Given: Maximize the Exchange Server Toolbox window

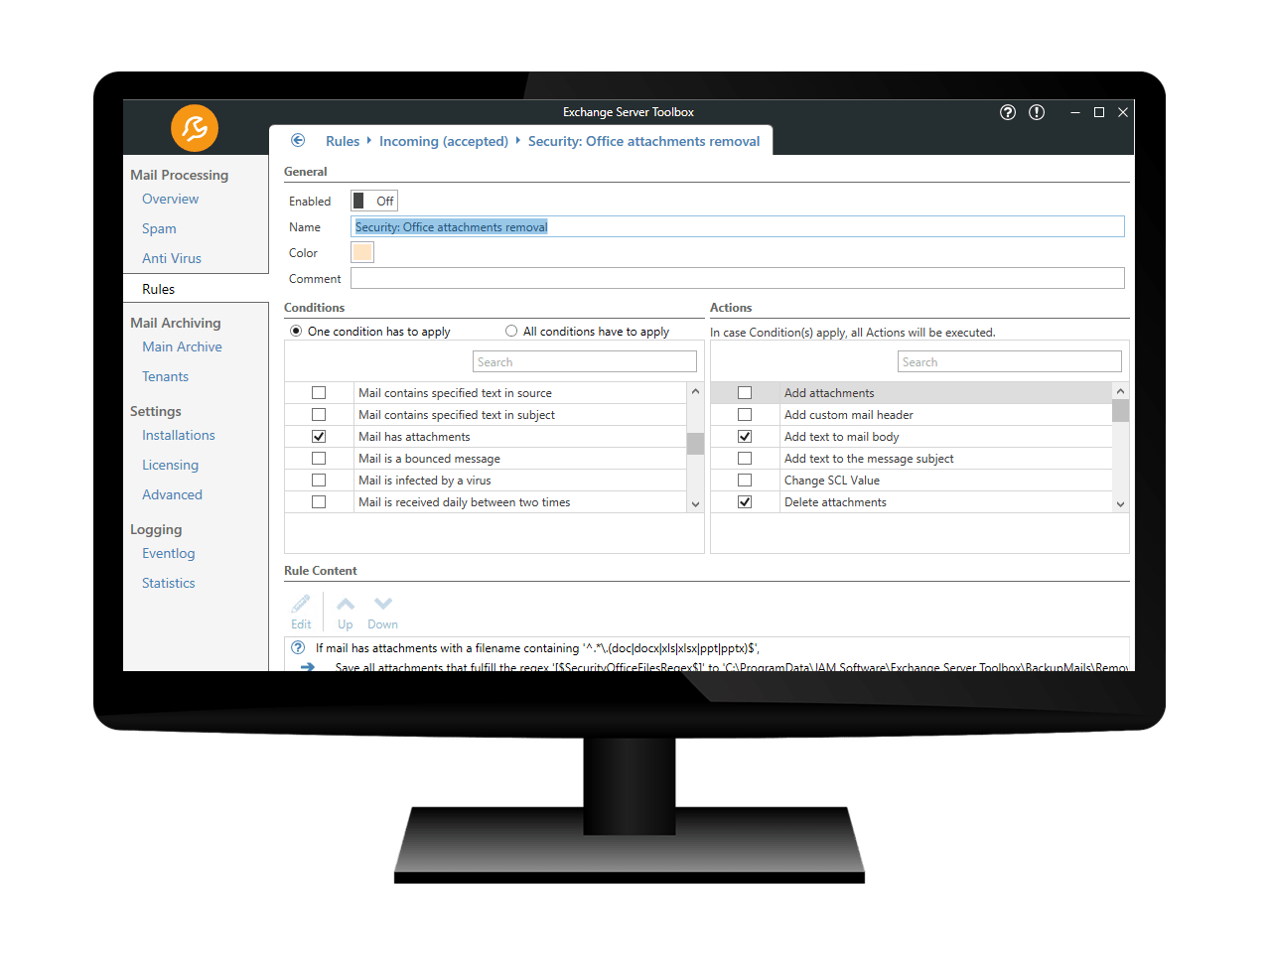Looking at the screenshot, I should [x=1099, y=112].
